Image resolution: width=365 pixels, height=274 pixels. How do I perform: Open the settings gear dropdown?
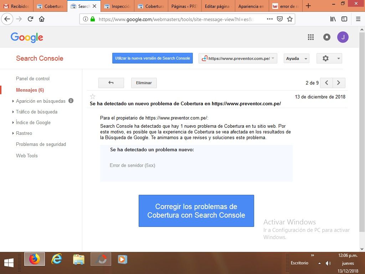329,59
